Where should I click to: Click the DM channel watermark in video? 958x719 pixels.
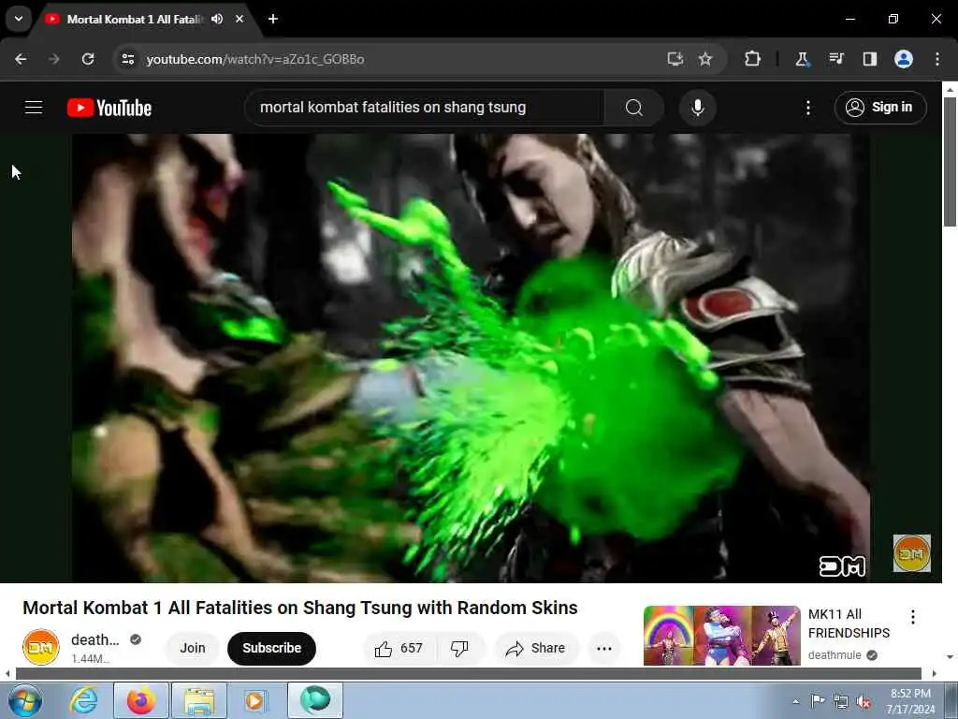[911, 553]
